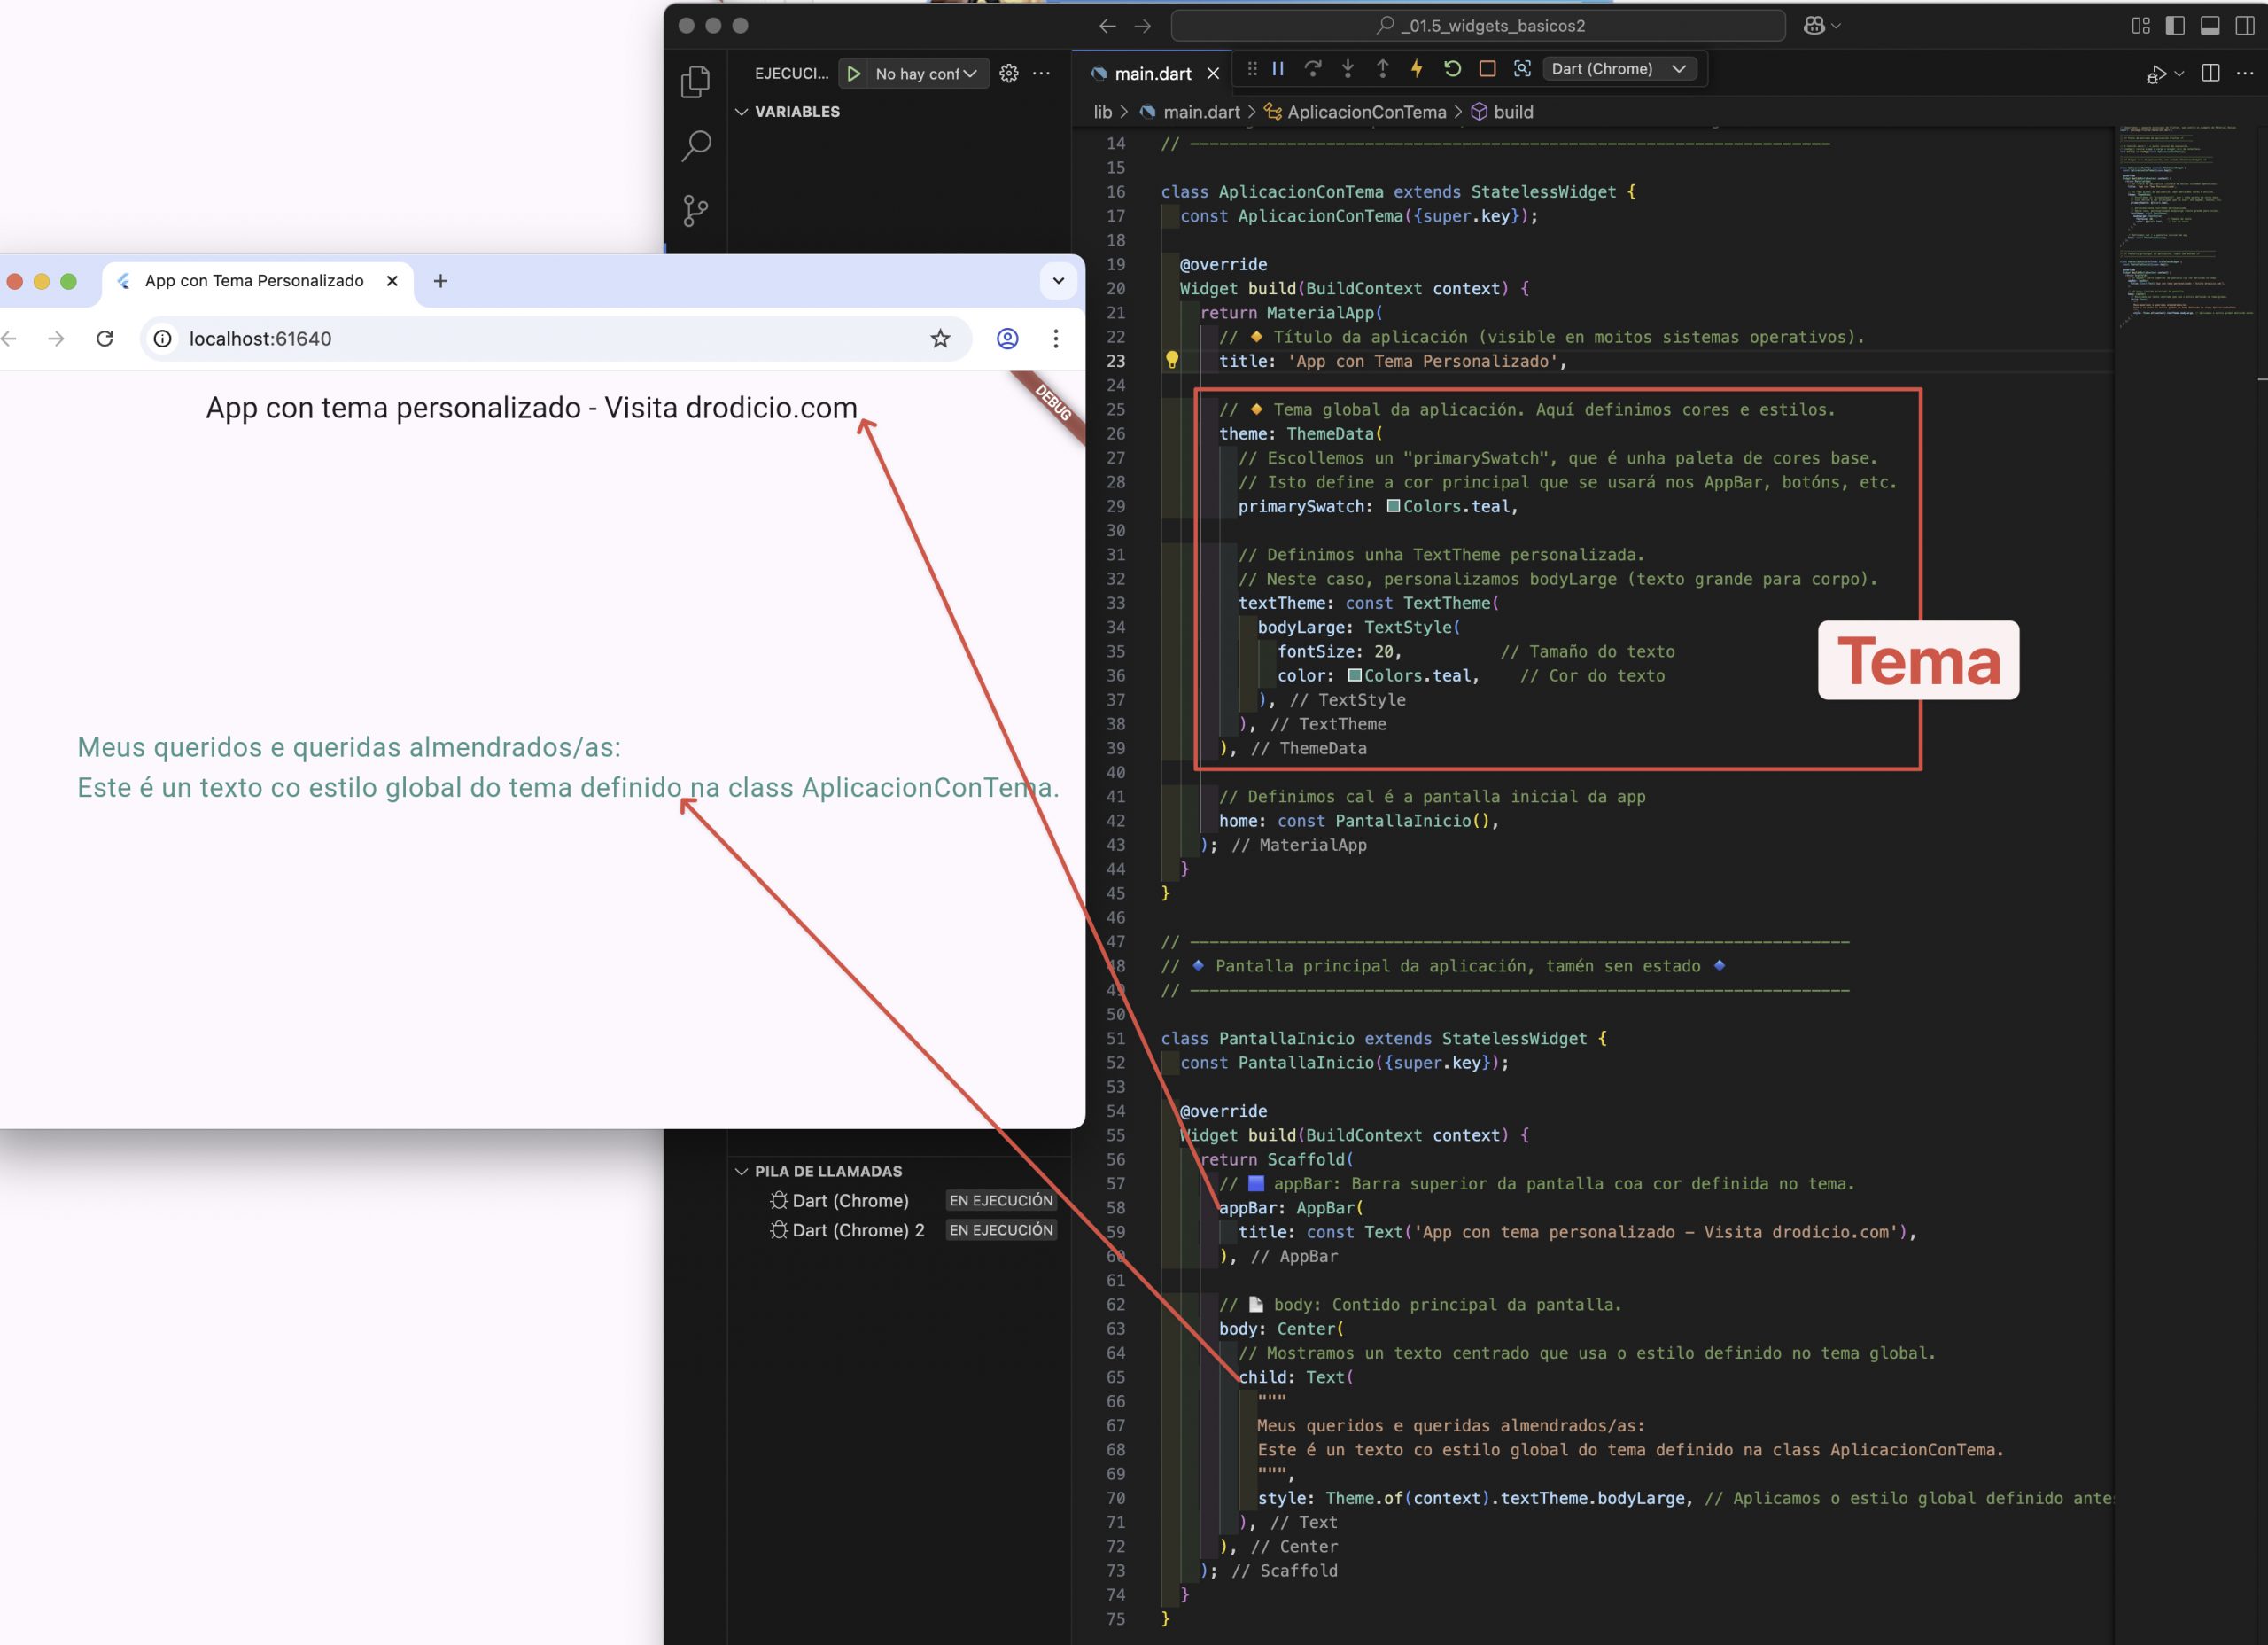Image resolution: width=2268 pixels, height=1645 pixels.
Task: Open the Dart (Chrome) session dropdown
Action: tap(1619, 69)
